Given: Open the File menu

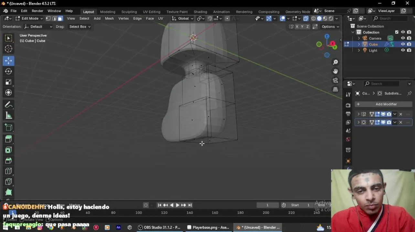Looking at the screenshot, I should click(14, 11).
